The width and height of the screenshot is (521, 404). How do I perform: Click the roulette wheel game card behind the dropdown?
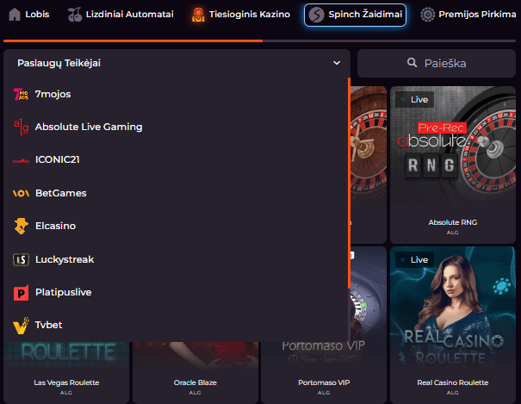[x=369, y=165]
